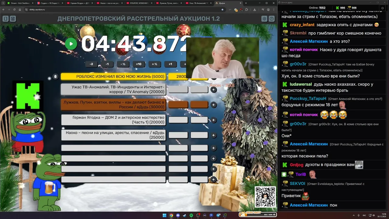Viewport: 389px width, 219px height.
Task: Open auction settings with the gear icon
Action: pos(264,19)
